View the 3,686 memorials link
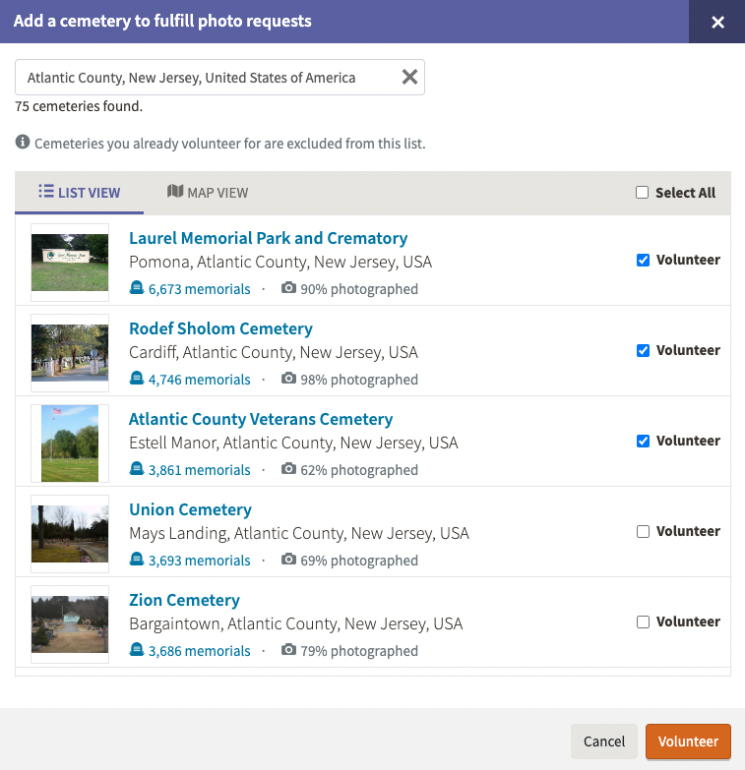Viewport: 745px width, 770px height. click(199, 650)
